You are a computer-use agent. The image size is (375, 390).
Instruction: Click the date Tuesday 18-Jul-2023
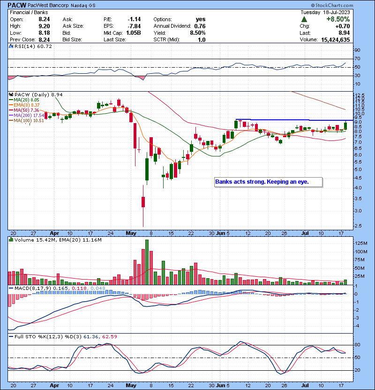(x=325, y=12)
